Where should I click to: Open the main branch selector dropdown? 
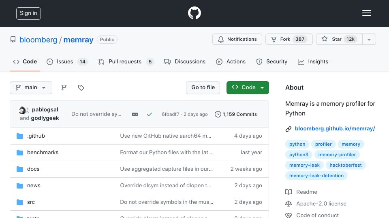(31, 88)
